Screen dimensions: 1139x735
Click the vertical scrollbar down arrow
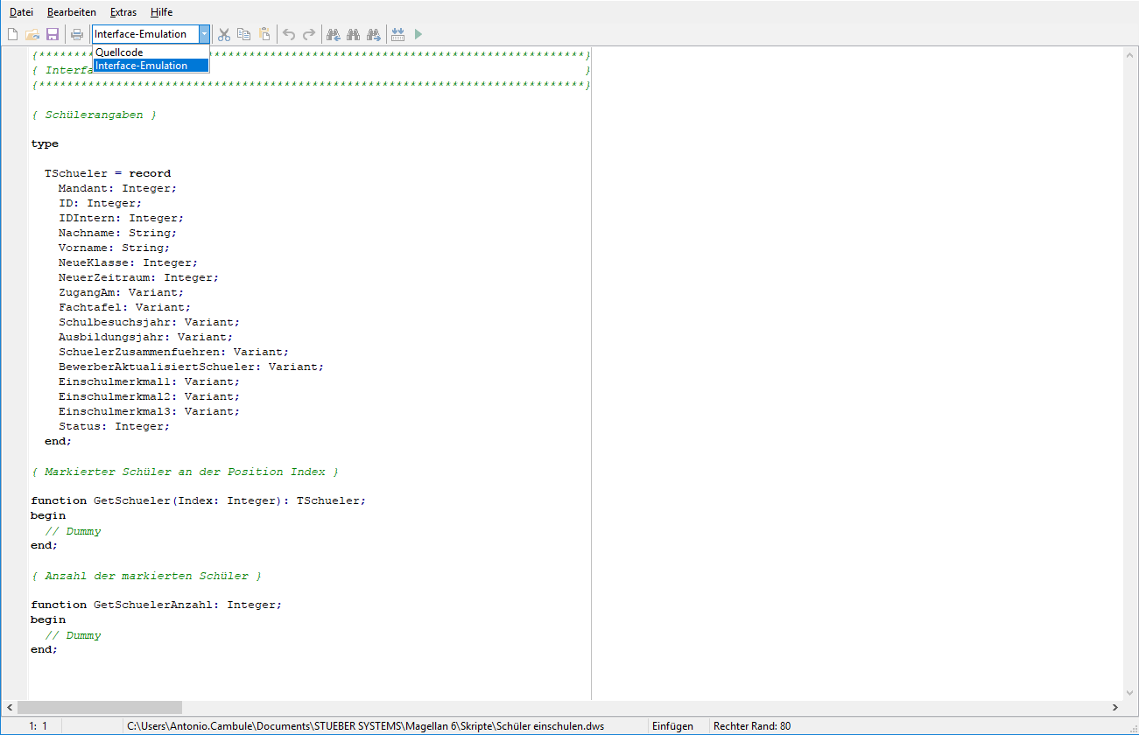1130,692
